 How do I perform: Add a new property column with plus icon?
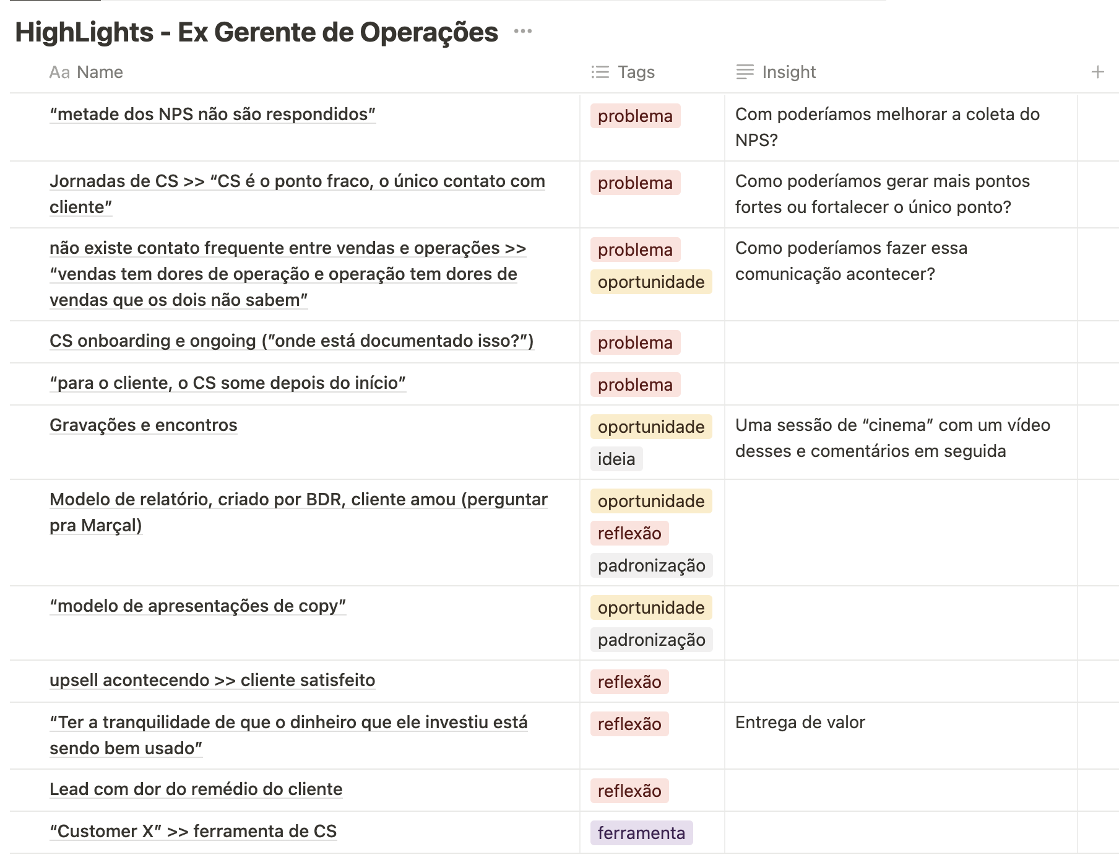1097,72
